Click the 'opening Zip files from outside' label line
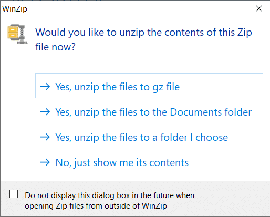The width and height of the screenshot is (270, 217). (x=96, y=206)
